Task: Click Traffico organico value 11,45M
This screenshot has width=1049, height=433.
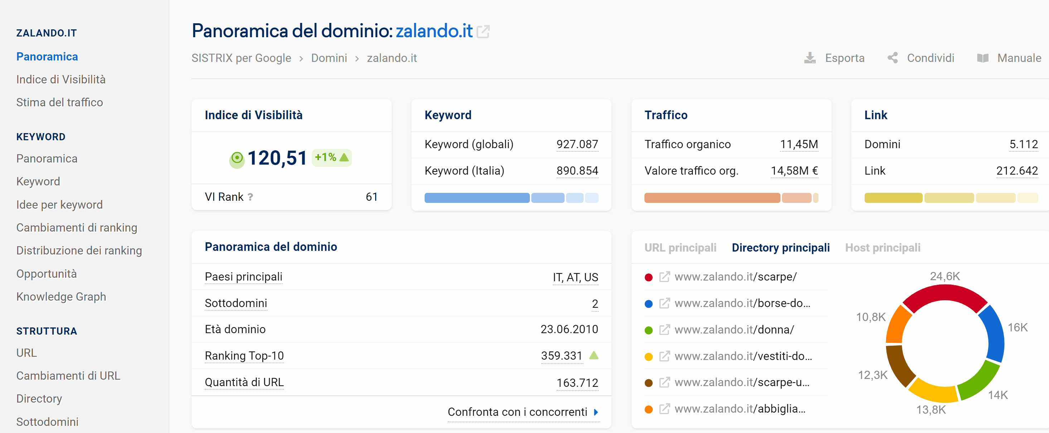Action: (x=798, y=145)
